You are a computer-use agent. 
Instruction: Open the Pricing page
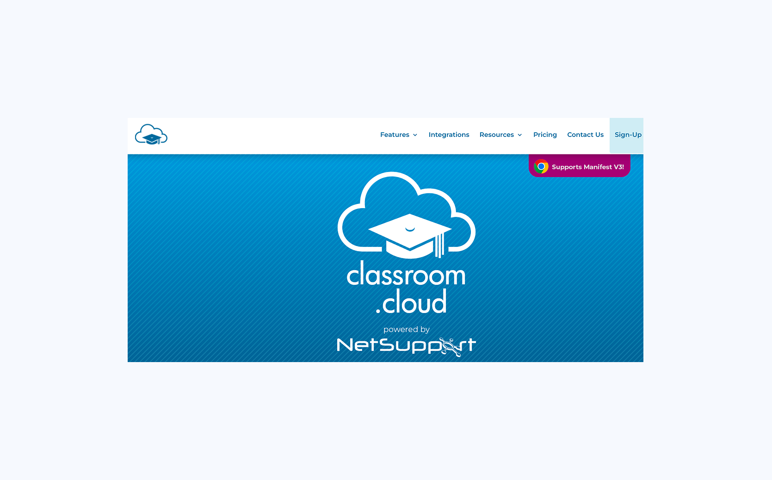point(545,135)
